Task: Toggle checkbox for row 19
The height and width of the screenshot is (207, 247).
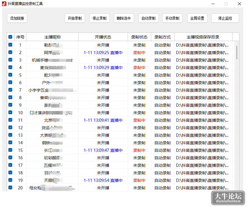Action: pyautogui.click(x=10, y=180)
